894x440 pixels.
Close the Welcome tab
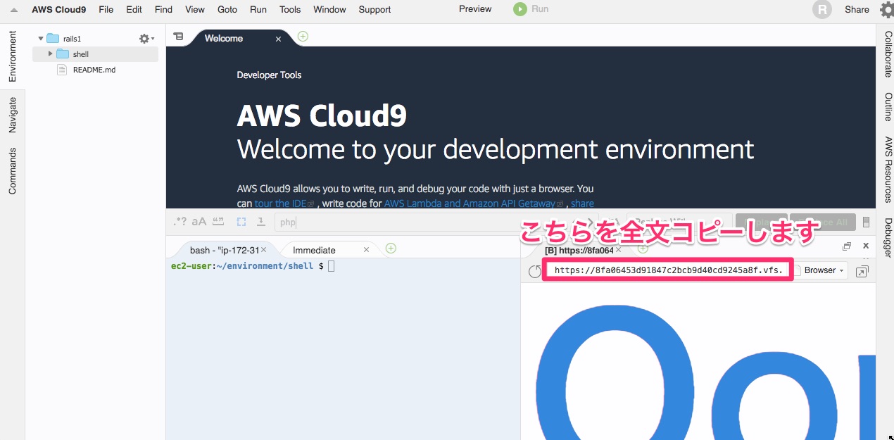pos(278,39)
